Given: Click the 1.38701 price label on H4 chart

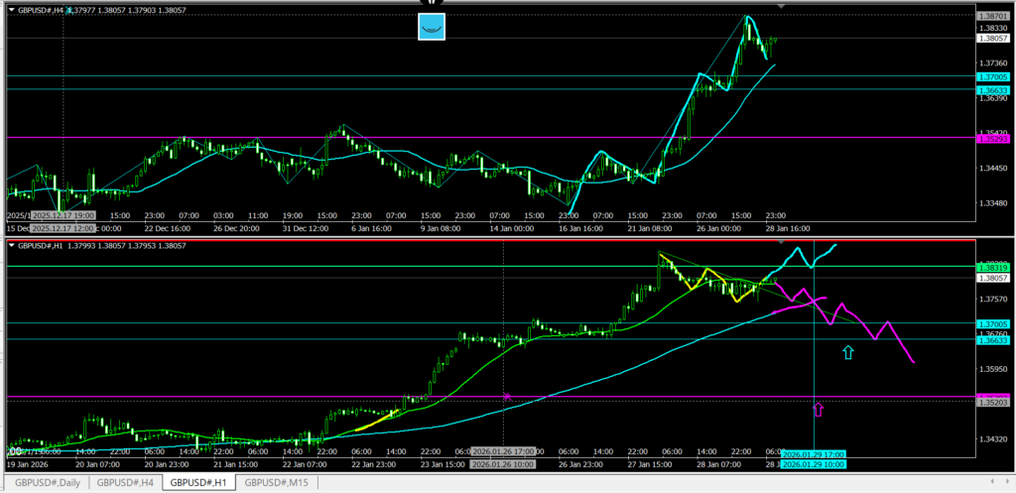Looking at the screenshot, I should point(993,17).
